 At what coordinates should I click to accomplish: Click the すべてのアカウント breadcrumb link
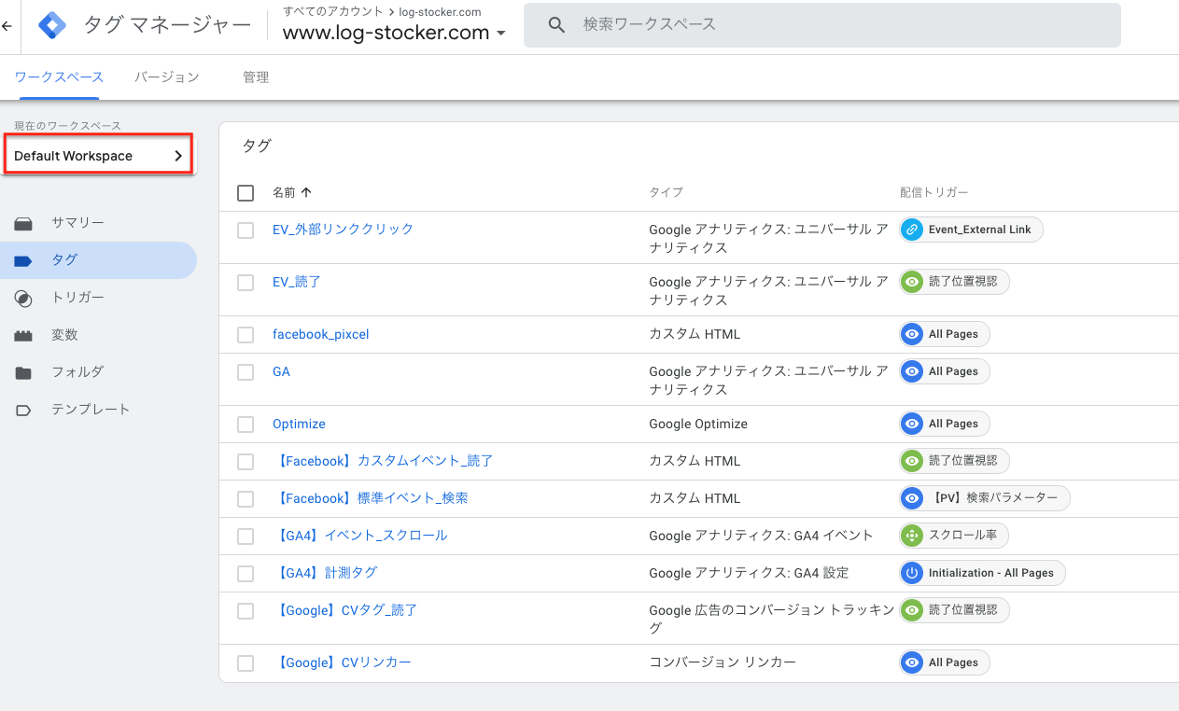[332, 11]
